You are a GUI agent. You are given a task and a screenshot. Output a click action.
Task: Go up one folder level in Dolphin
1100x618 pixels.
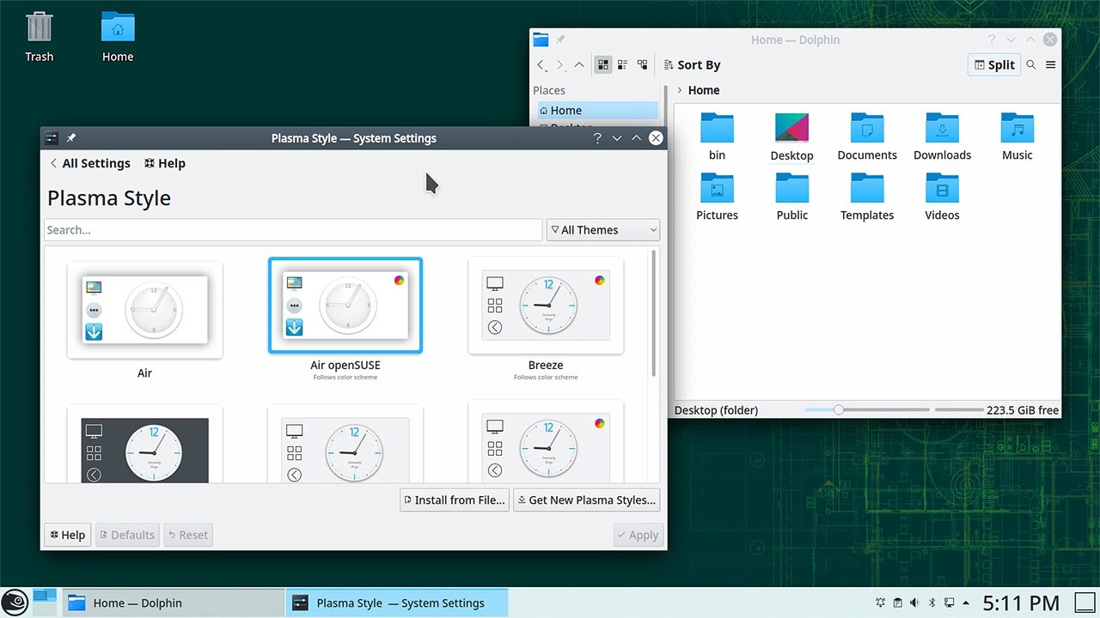tap(579, 65)
